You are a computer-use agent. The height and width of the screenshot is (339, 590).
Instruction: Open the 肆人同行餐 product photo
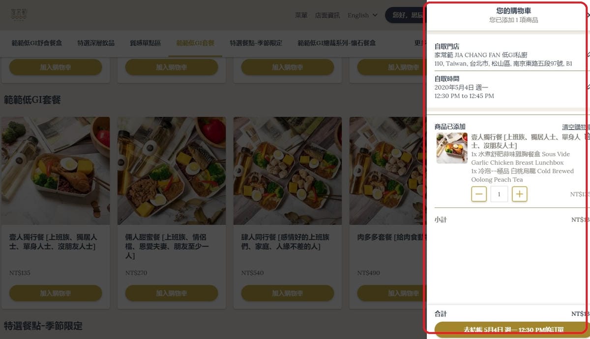coord(287,171)
